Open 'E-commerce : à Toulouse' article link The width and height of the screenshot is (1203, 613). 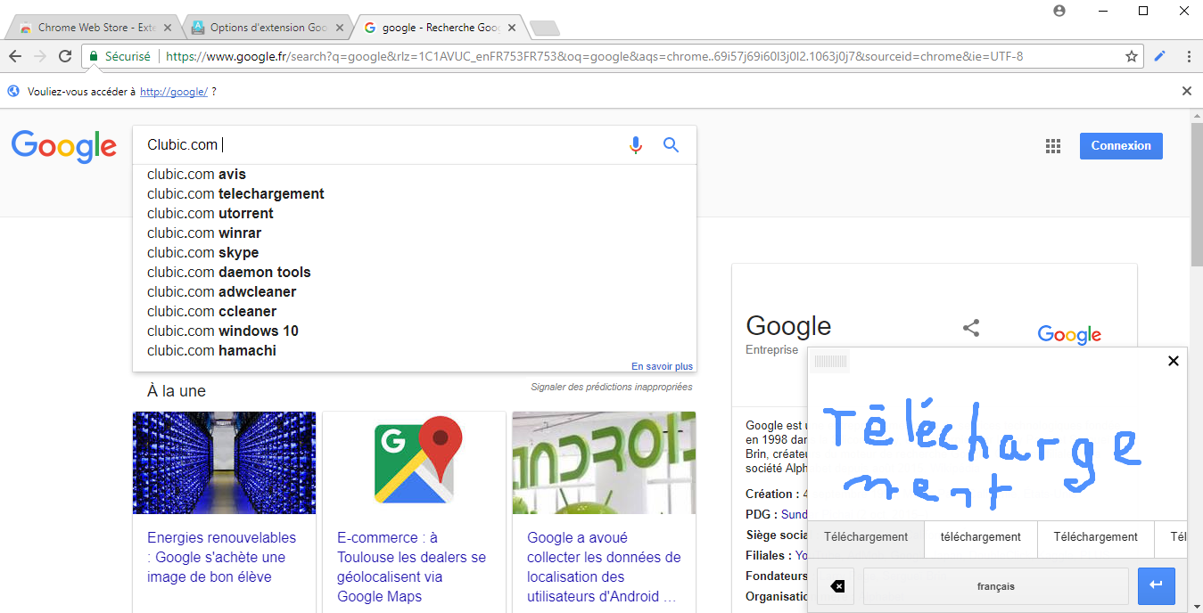coord(412,568)
